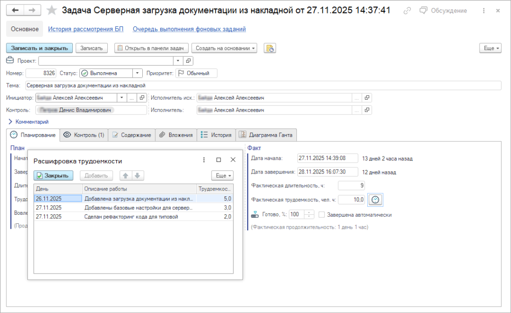
Task: Open main window three-dot options menu
Action: coord(484,11)
